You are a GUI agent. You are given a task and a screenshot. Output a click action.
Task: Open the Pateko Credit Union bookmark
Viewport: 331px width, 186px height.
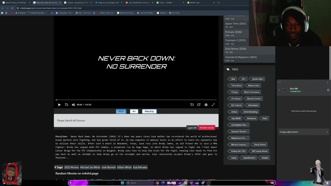[105, 13]
